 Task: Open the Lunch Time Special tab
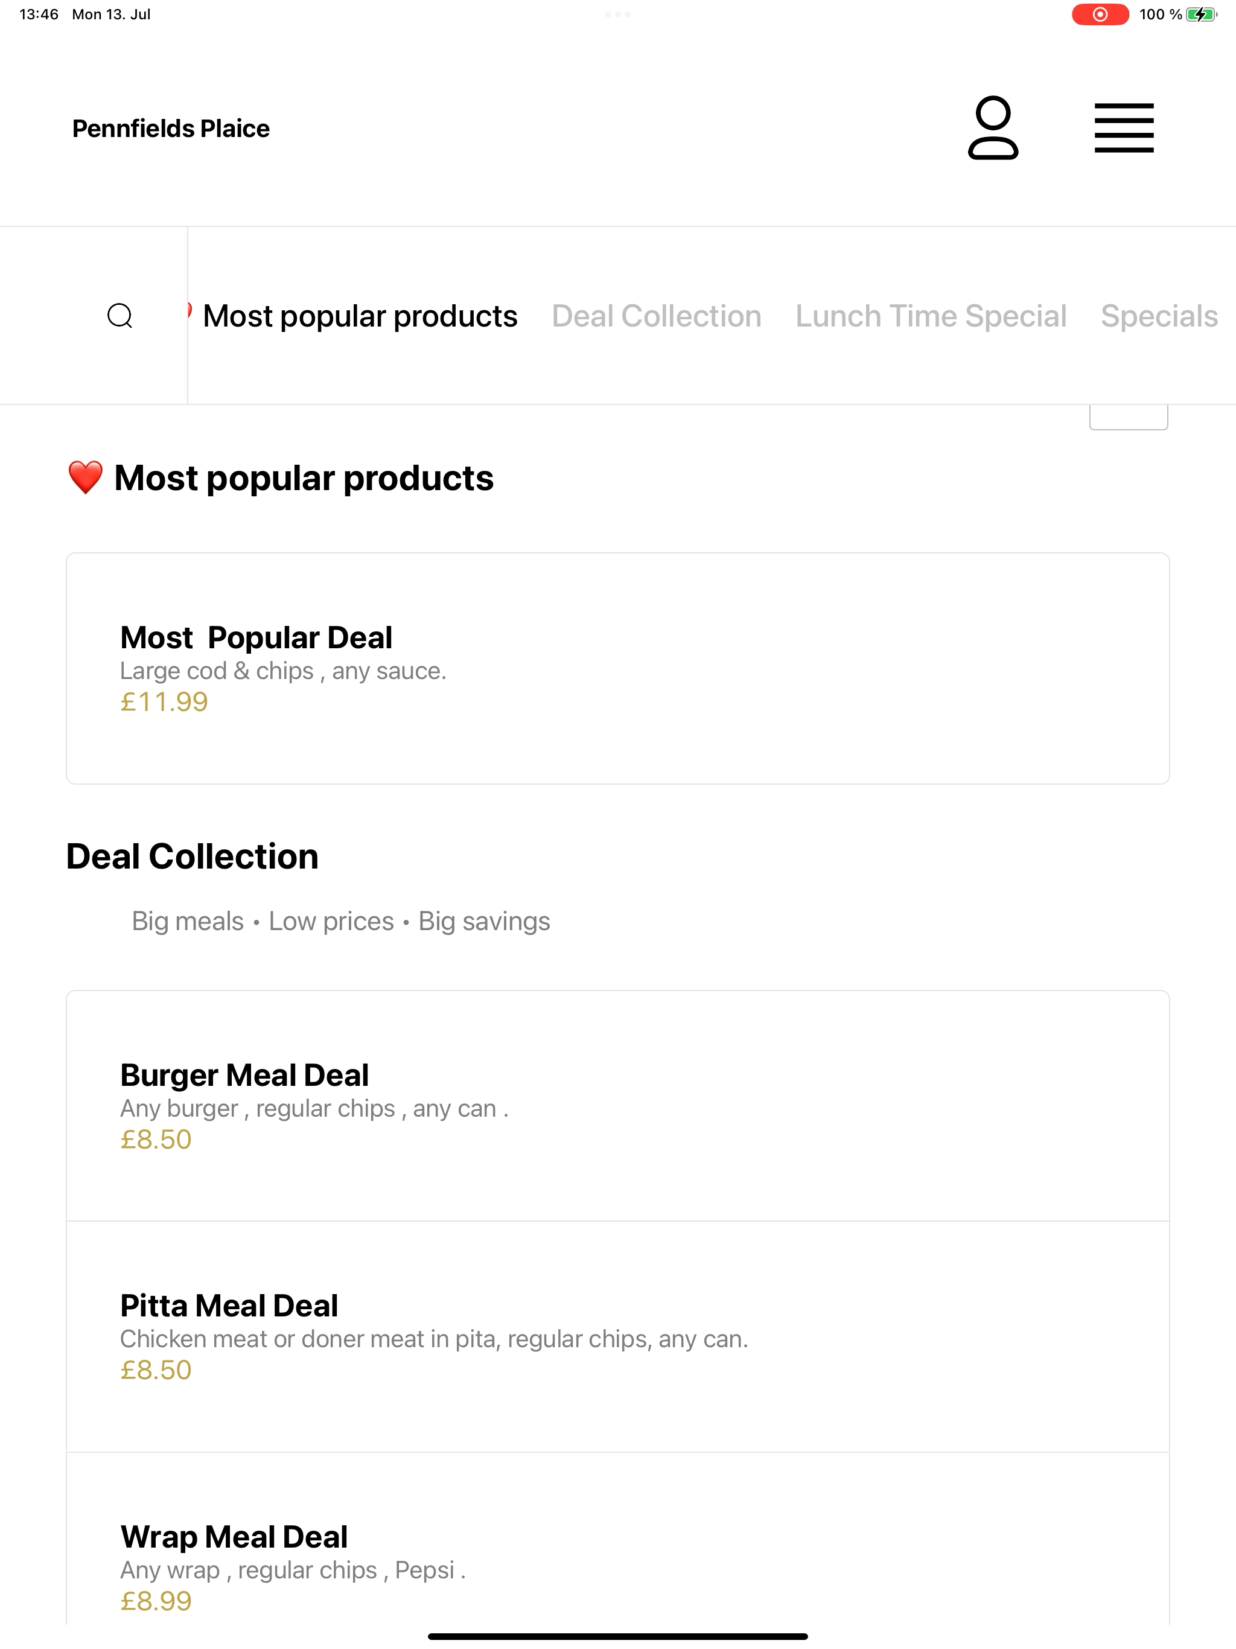[931, 316]
